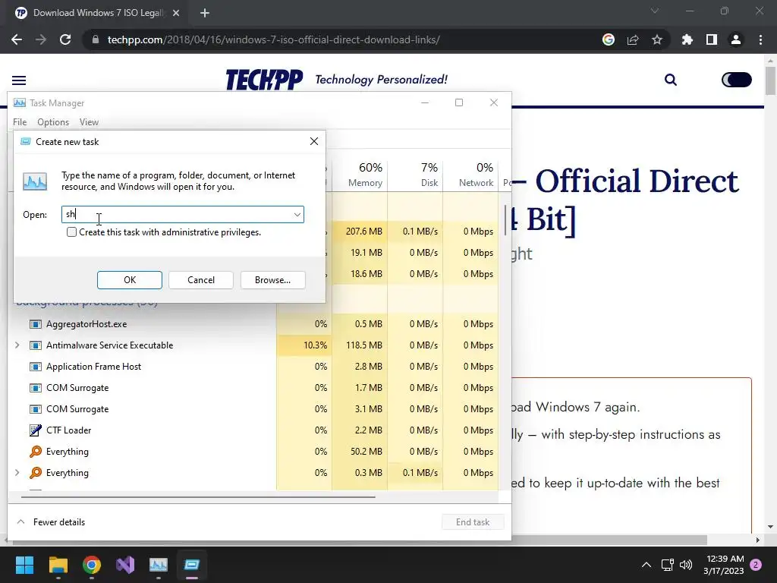This screenshot has height=583, width=777.
Task: Open the Chrome extensions puzzle icon
Action: (x=687, y=39)
